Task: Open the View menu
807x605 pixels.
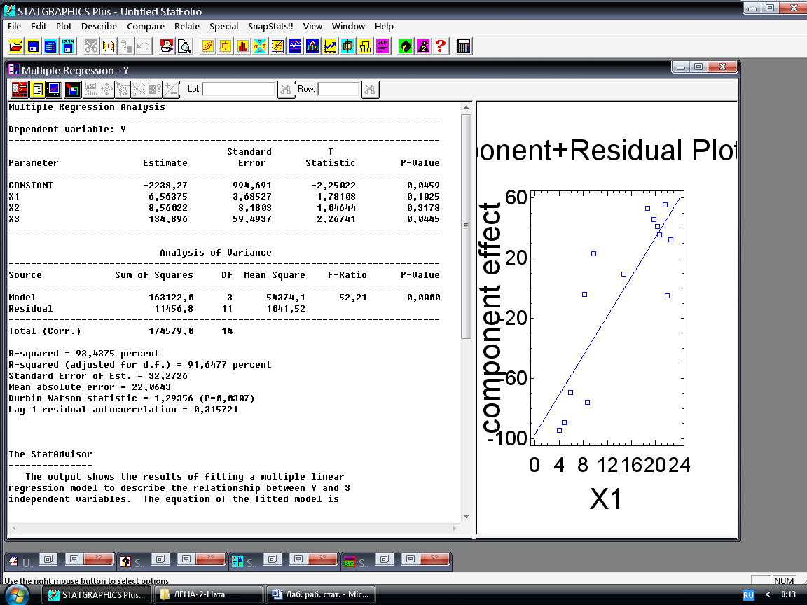Action: 312,26
